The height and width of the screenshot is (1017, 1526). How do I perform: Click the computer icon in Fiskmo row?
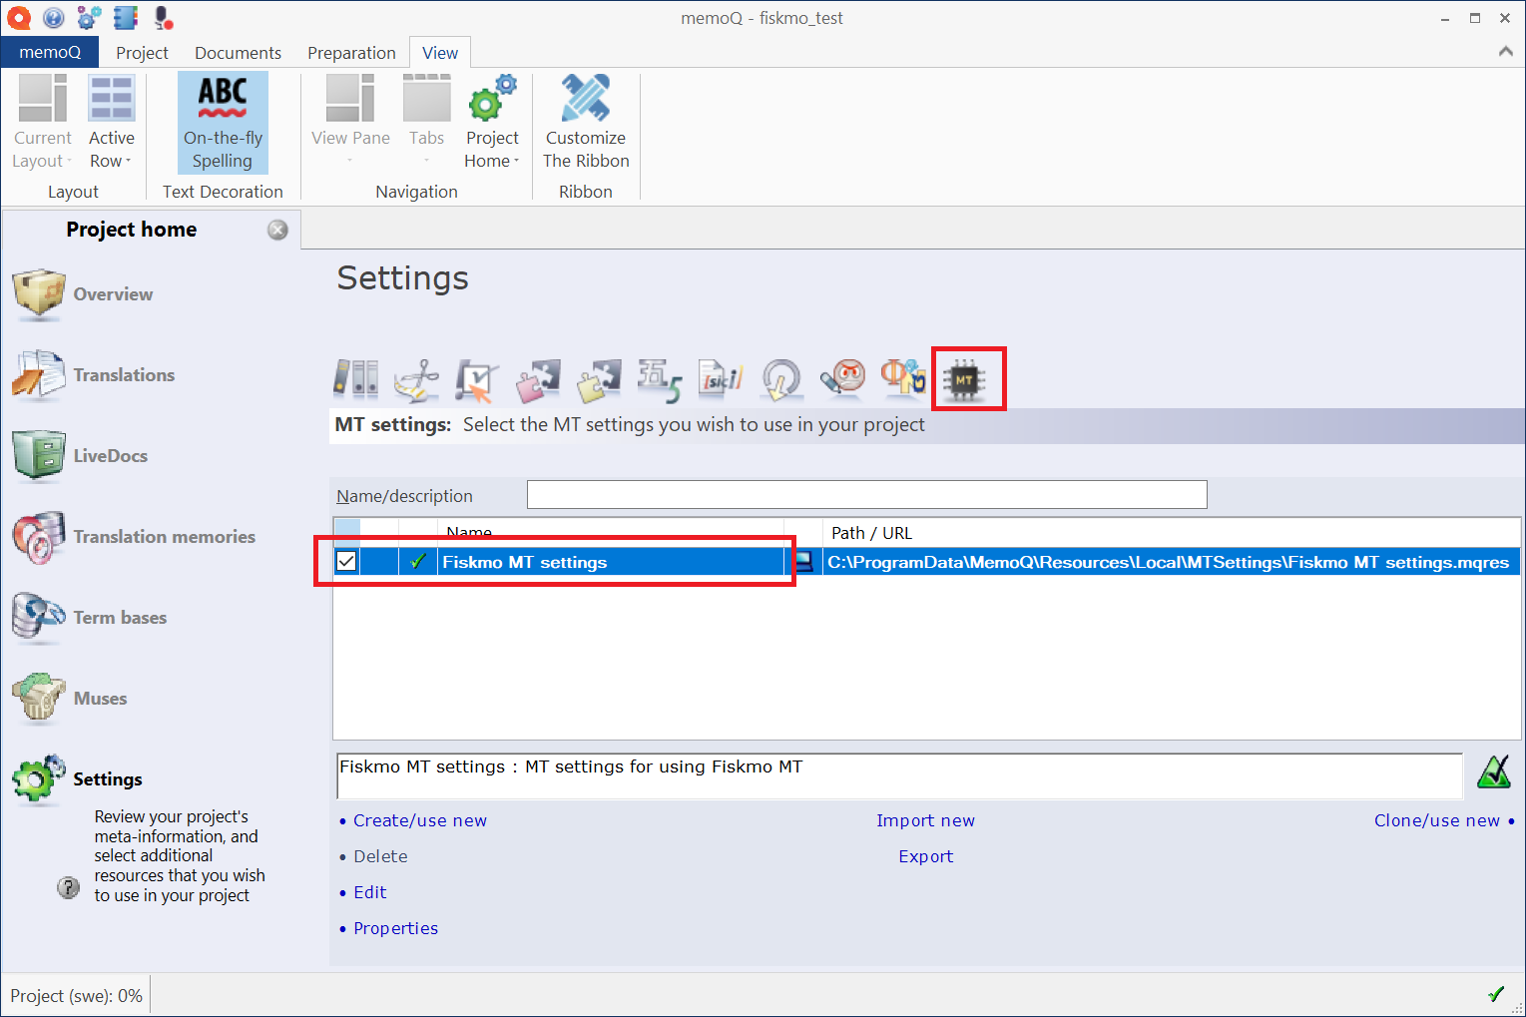click(x=803, y=562)
